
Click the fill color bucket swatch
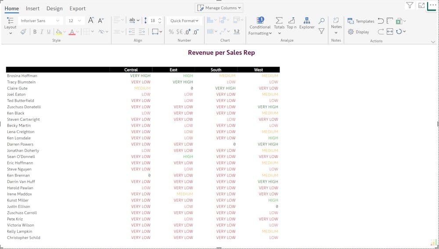tap(58, 32)
